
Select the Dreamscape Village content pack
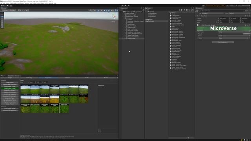click(10, 89)
